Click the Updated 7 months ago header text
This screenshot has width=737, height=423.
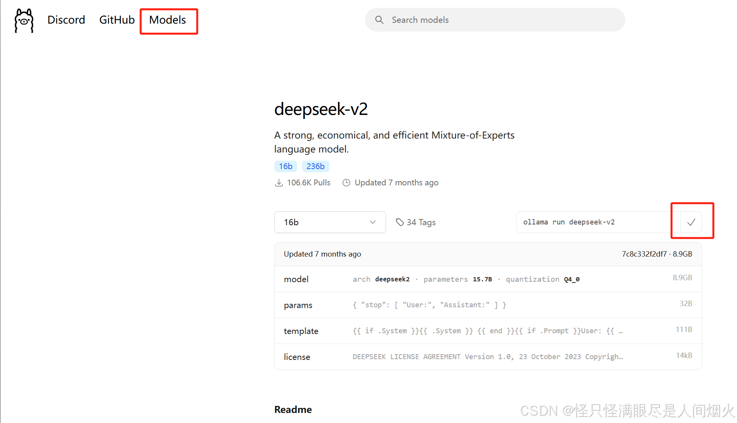[x=322, y=254]
